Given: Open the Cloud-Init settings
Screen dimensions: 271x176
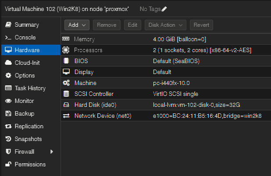Looking at the screenshot, I should (27, 63).
